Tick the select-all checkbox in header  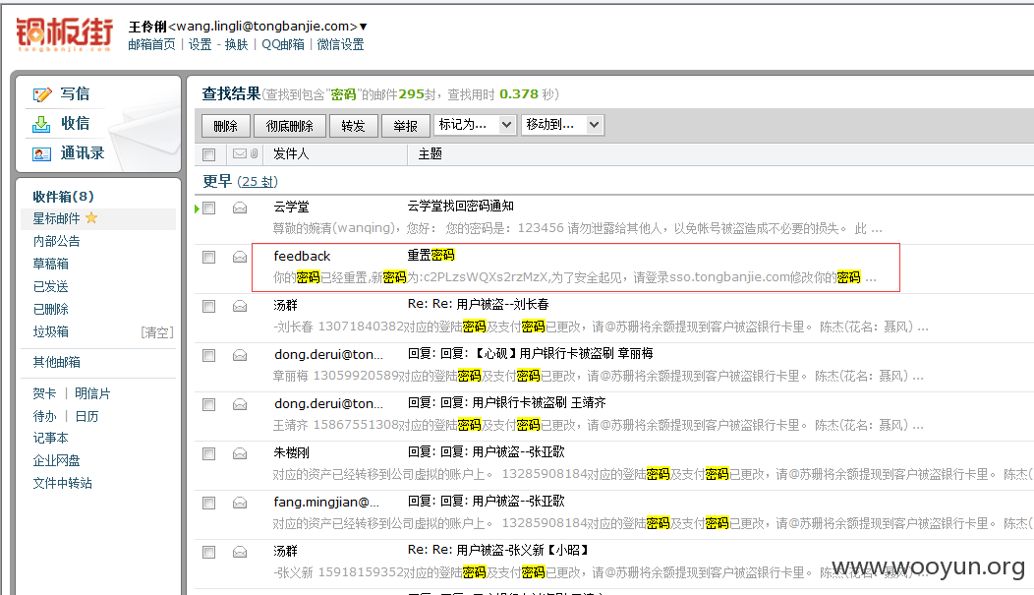point(209,154)
